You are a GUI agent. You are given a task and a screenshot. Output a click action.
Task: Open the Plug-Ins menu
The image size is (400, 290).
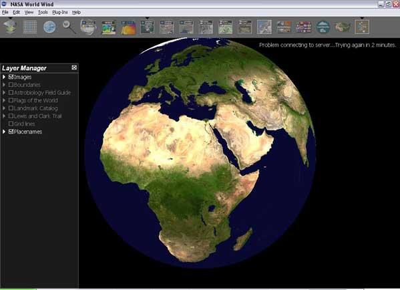pyautogui.click(x=60, y=12)
